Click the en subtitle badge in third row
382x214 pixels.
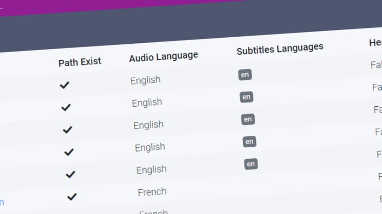248,119
